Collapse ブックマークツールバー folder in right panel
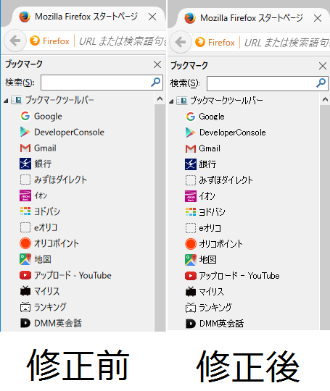Screen dimensions: 330x391 point(171,101)
